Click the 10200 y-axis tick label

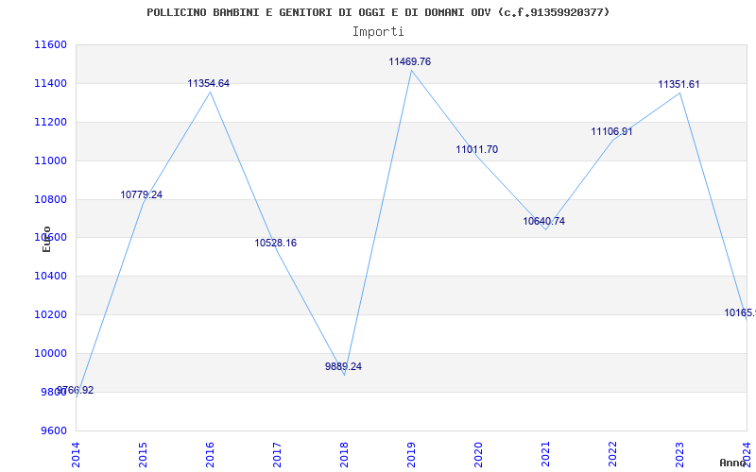[50, 314]
